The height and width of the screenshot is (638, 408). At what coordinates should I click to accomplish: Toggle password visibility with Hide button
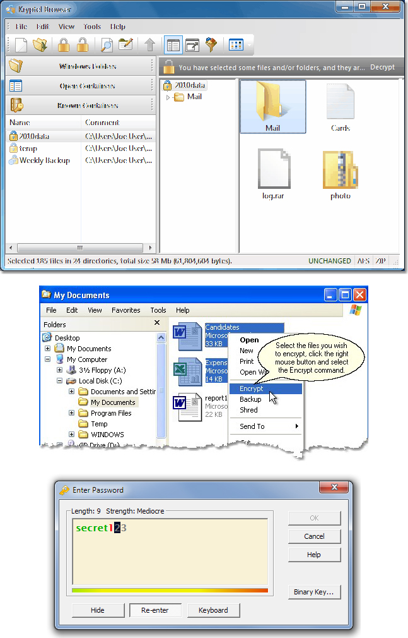point(97,610)
